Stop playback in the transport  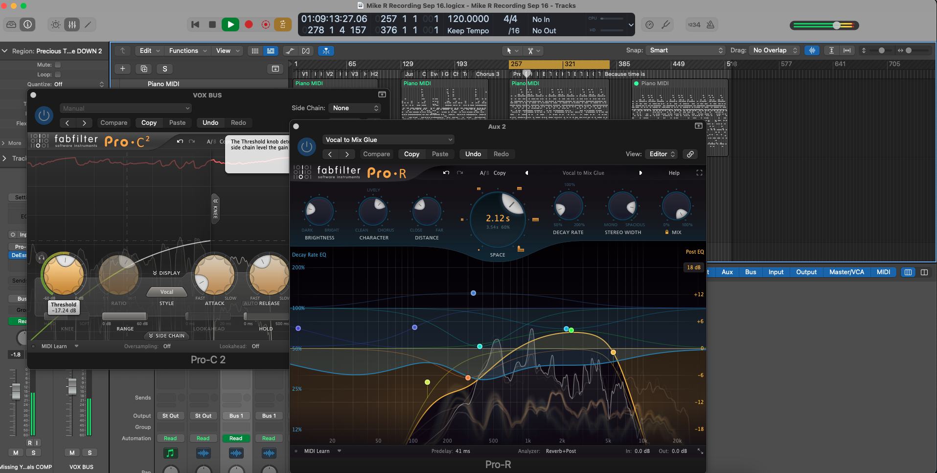pyautogui.click(x=212, y=24)
